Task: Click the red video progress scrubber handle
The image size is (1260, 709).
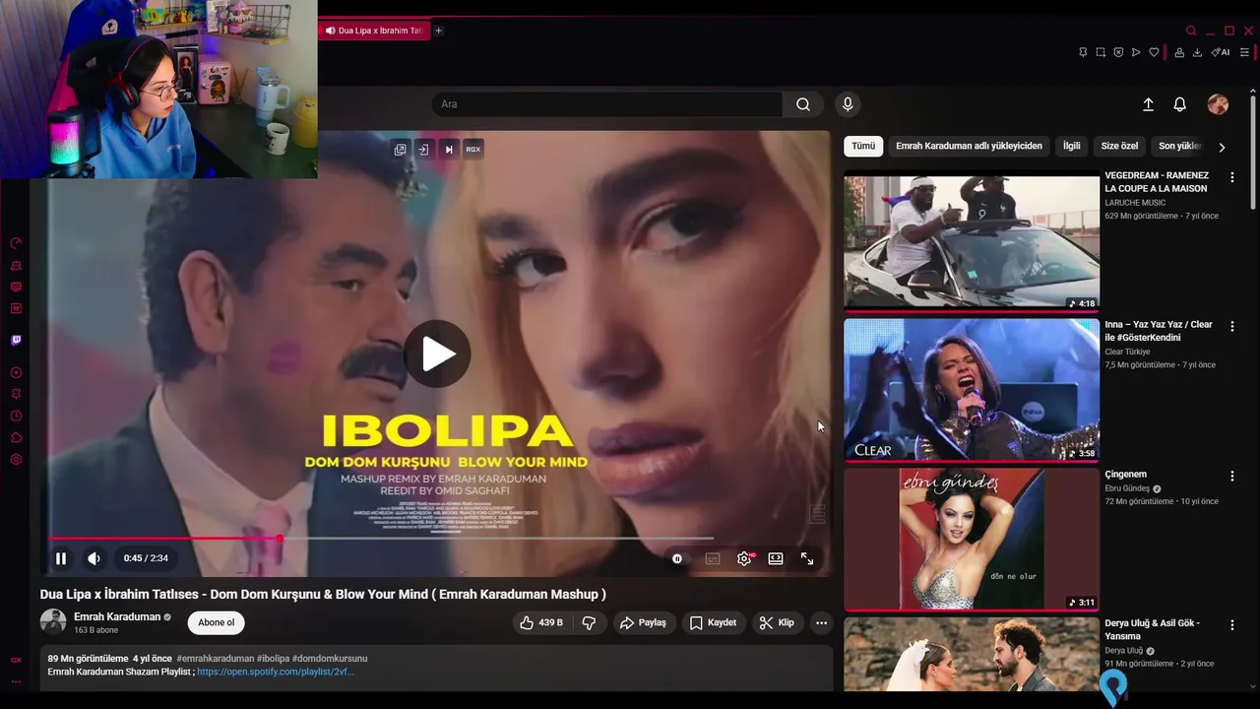Action: point(280,538)
